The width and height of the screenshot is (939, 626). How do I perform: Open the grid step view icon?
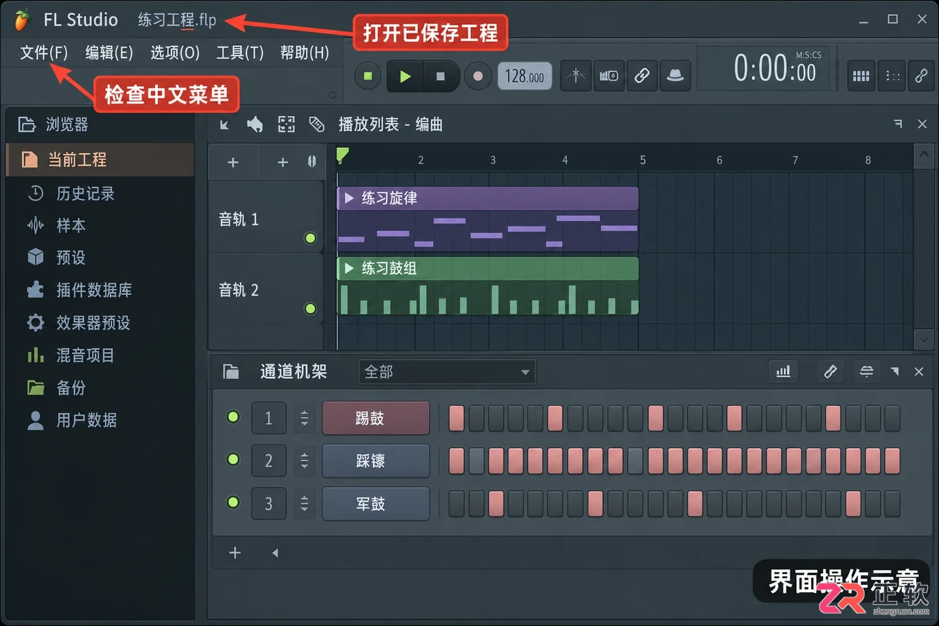(x=861, y=76)
